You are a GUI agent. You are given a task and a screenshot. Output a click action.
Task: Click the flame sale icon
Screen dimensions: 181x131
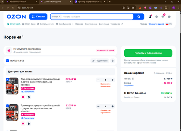point(9,50)
